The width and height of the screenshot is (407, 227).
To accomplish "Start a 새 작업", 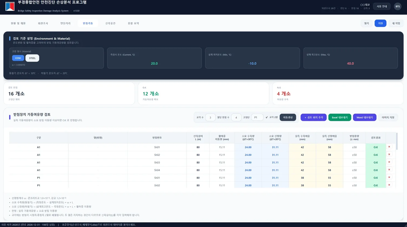I will click(x=396, y=23).
